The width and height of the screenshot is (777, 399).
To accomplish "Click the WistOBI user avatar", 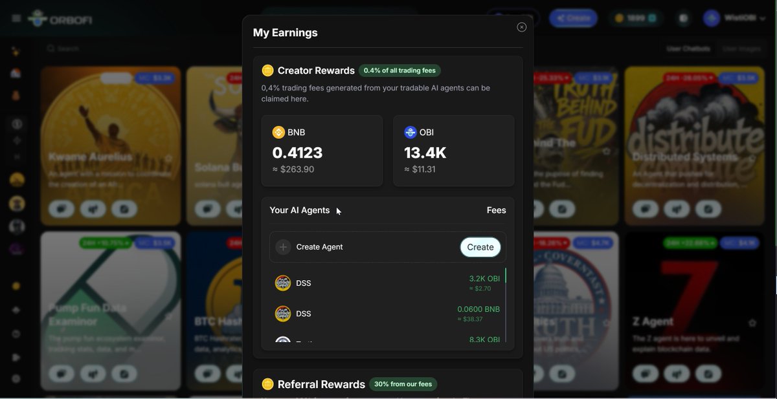I will pos(712,18).
